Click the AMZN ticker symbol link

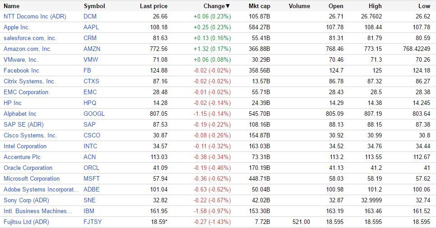tap(92, 49)
